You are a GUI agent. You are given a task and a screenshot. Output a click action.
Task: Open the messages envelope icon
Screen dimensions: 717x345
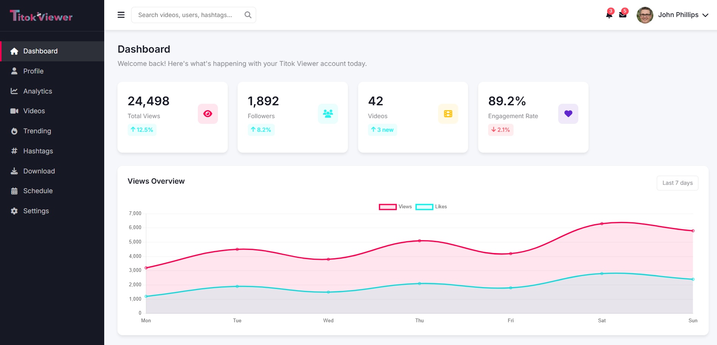pyautogui.click(x=623, y=15)
